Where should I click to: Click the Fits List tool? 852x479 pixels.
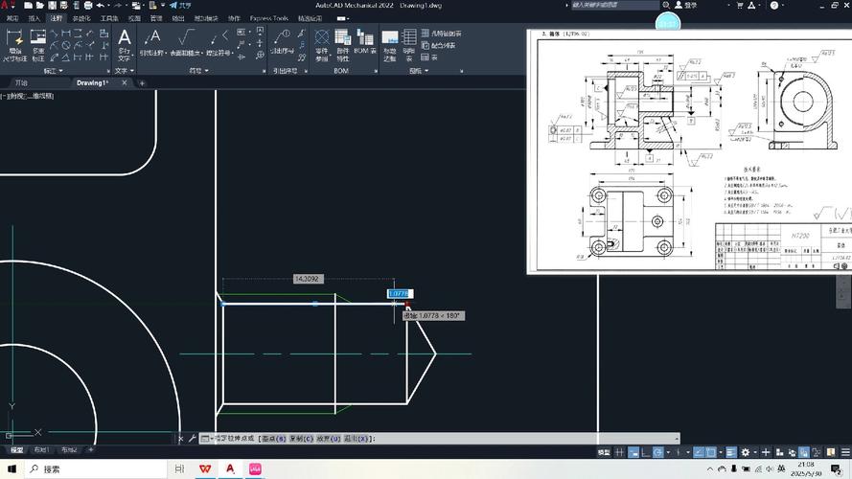click(x=438, y=46)
